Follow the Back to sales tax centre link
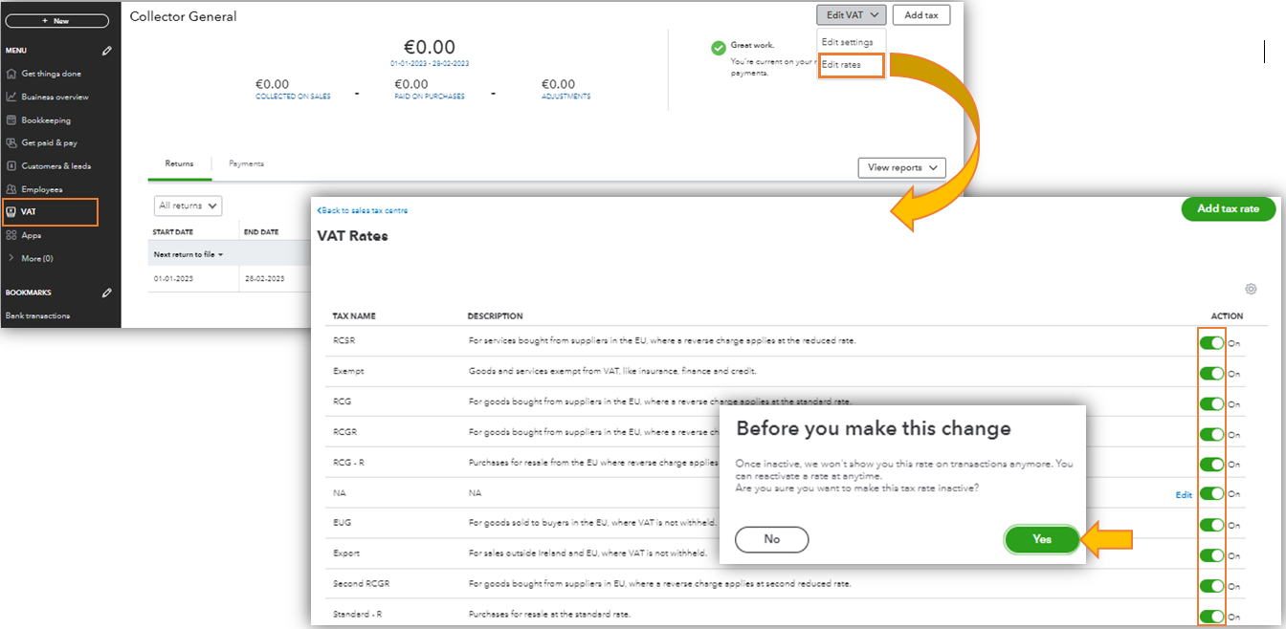Screen dimensions: 1286x629 click(363, 209)
